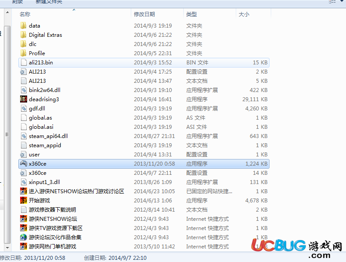Select the file name 游侠网热门单机游戏
The width and height of the screenshot is (346, 262).
click(x=52, y=247)
